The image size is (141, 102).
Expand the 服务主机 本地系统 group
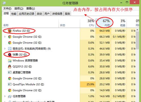(5, 49)
